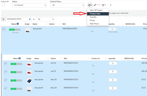Viewport: 147px width, 96px height.
Task: Select 'Prices' from sync menu
Action: [98, 20]
